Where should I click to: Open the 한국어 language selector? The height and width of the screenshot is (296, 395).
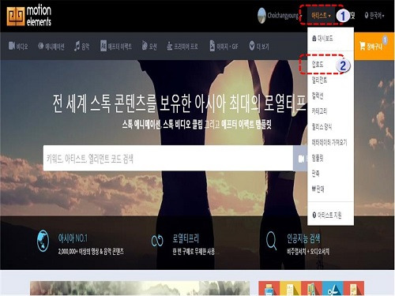coord(374,16)
